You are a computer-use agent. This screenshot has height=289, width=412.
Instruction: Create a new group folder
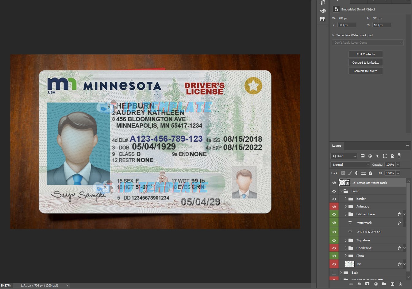click(384, 284)
